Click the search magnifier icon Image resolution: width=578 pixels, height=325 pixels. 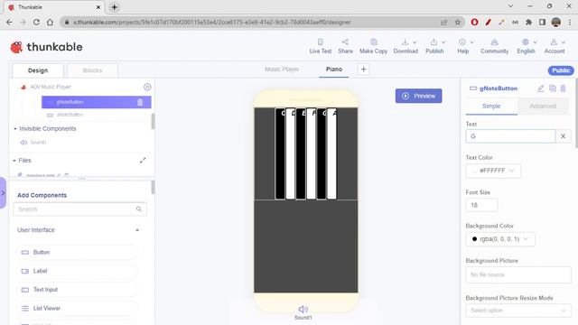(138, 209)
